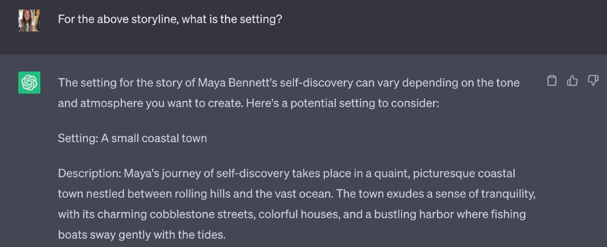Click the name "Maya Bennett's" in the response

click(233, 82)
